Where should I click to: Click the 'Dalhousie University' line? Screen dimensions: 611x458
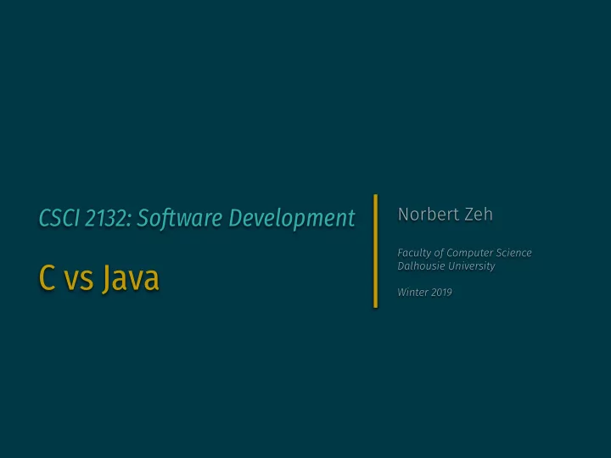pyautogui.click(x=446, y=266)
